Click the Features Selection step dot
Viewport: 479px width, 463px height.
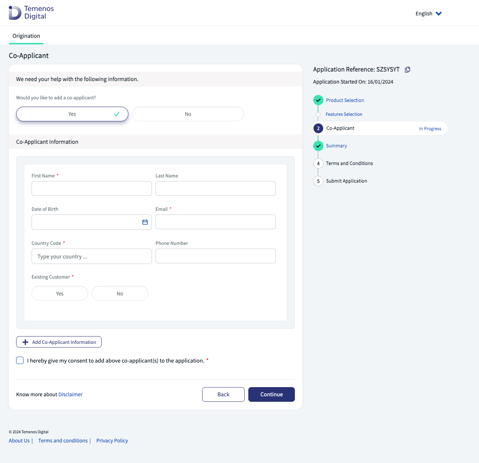[318, 114]
